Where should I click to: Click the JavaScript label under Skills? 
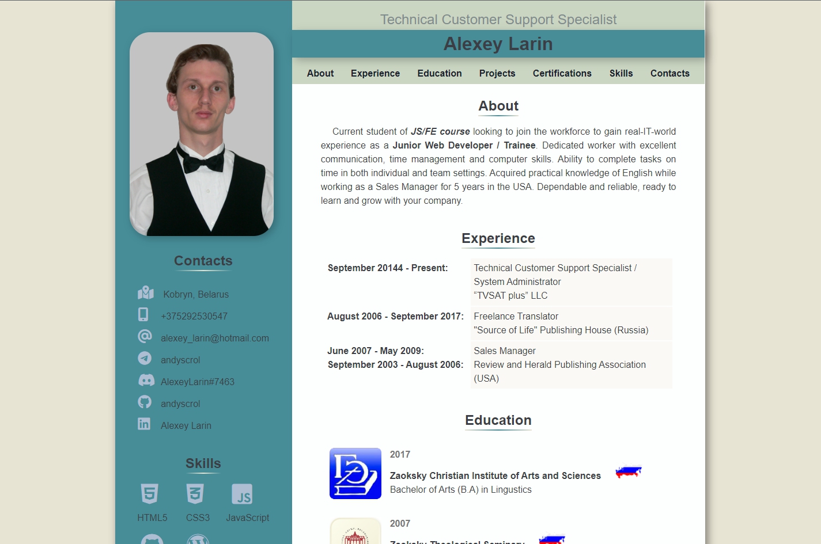pyautogui.click(x=248, y=518)
